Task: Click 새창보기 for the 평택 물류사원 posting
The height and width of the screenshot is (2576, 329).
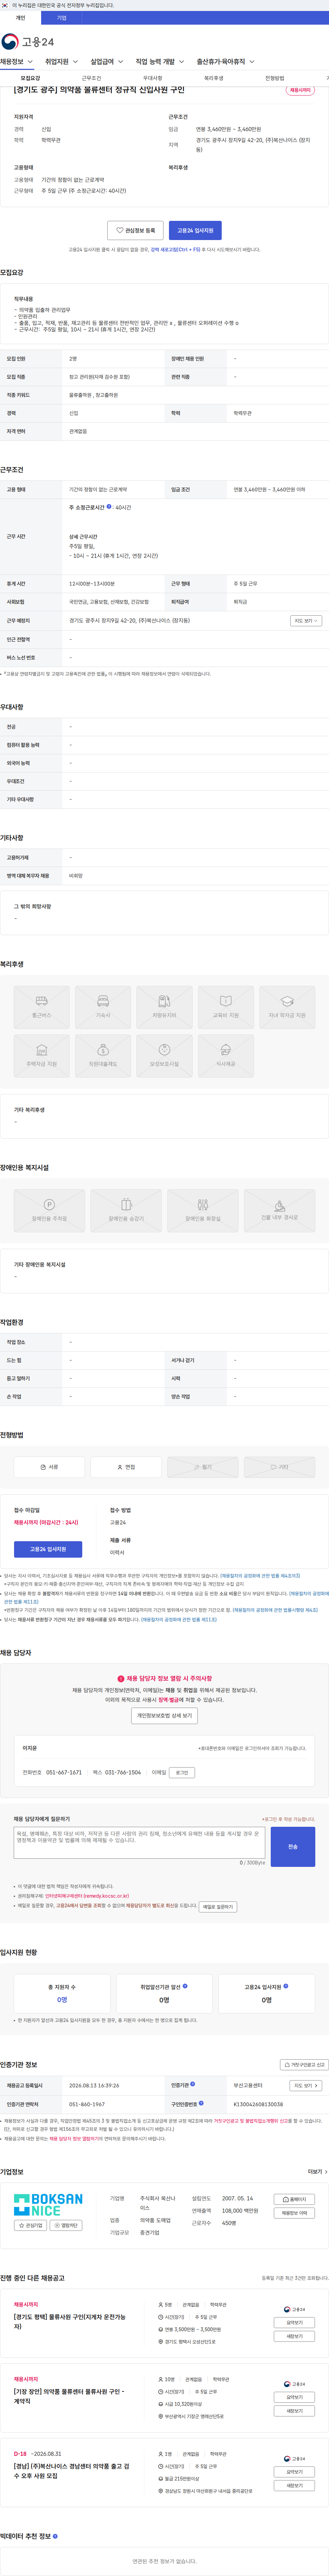Action: coord(294,2336)
